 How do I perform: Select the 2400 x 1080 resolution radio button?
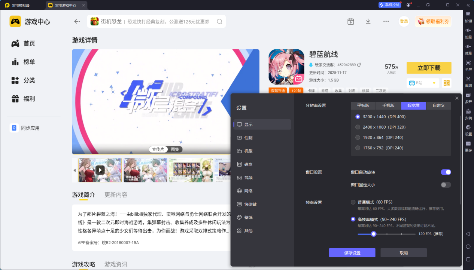tap(358, 127)
